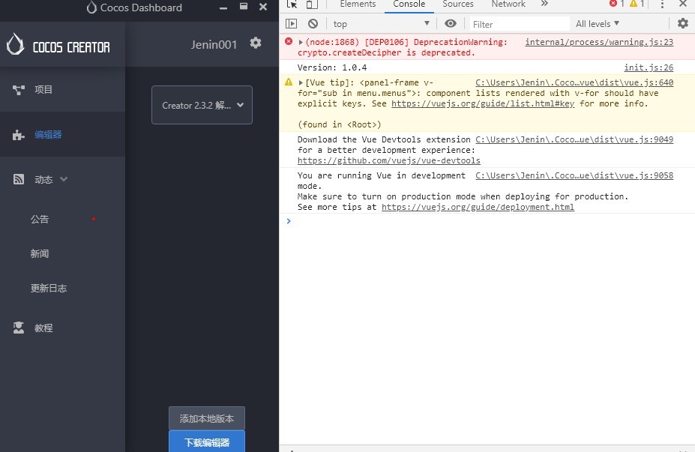Image resolution: width=695 pixels, height=452 pixels.
Task: Toggle the device toolbar
Action: pyautogui.click(x=311, y=4)
